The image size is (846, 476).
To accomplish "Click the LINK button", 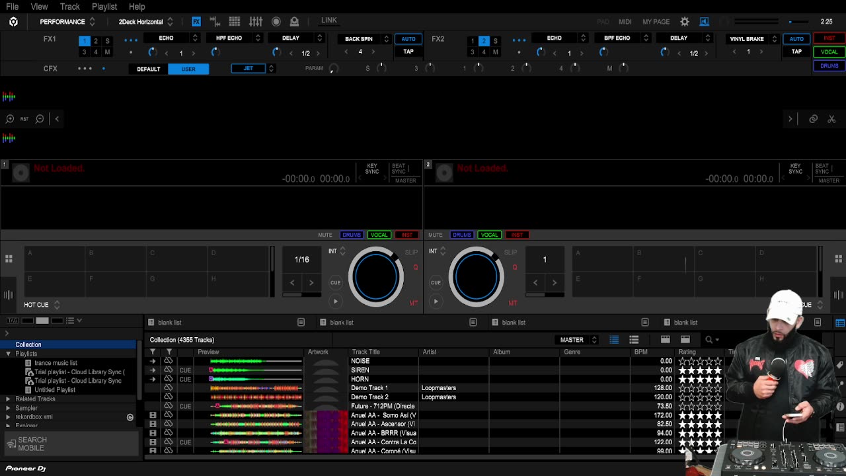I will pos(329,20).
